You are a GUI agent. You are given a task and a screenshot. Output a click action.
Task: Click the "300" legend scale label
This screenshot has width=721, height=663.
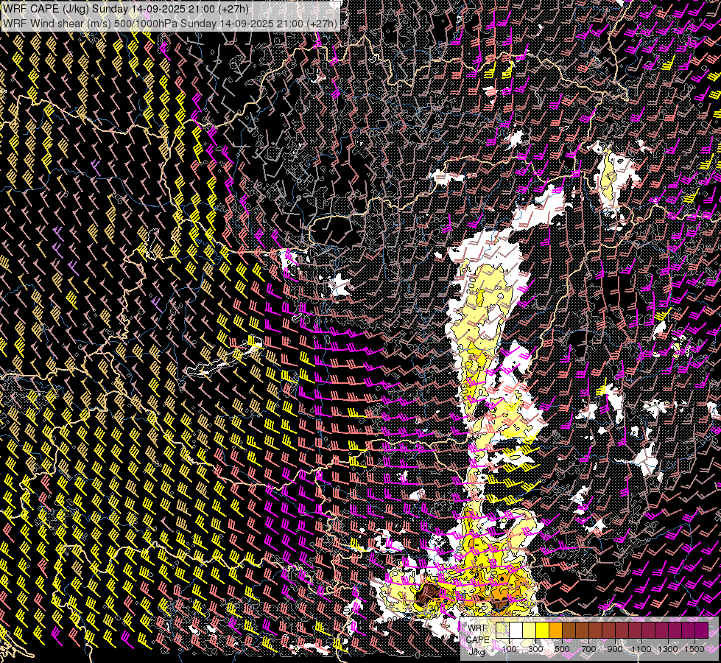coord(535,648)
